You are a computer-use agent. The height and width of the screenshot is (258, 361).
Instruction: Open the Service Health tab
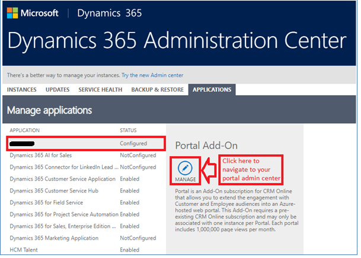pos(100,89)
